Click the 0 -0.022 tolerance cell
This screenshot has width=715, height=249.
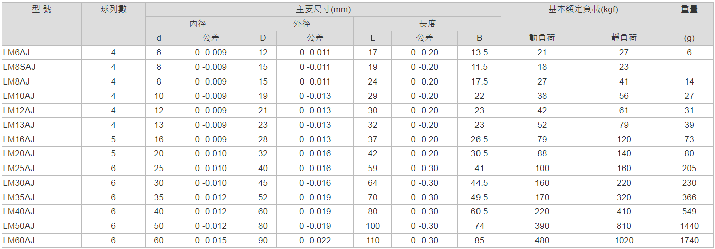[x=315, y=241]
